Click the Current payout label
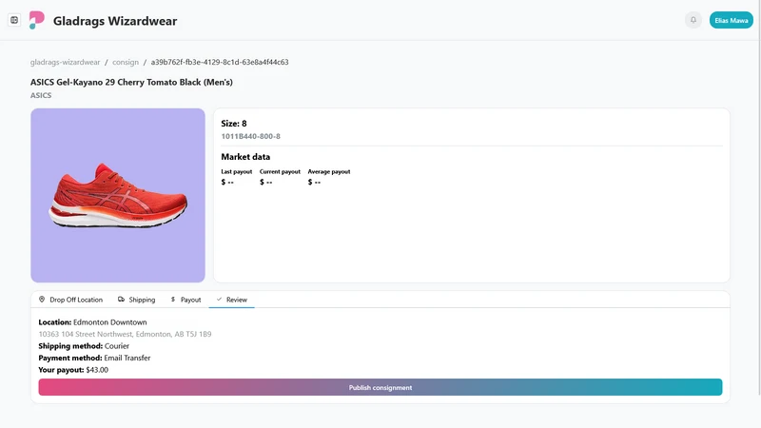The width and height of the screenshot is (761, 428). pyautogui.click(x=280, y=172)
